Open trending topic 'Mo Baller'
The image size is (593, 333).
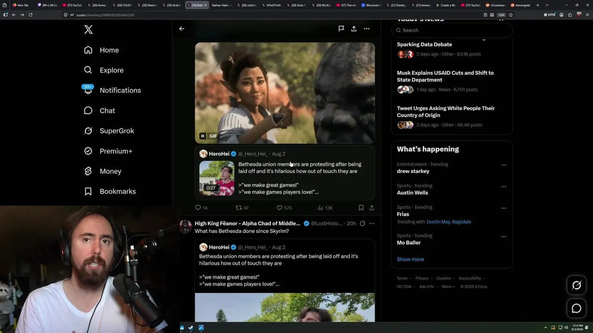409,243
